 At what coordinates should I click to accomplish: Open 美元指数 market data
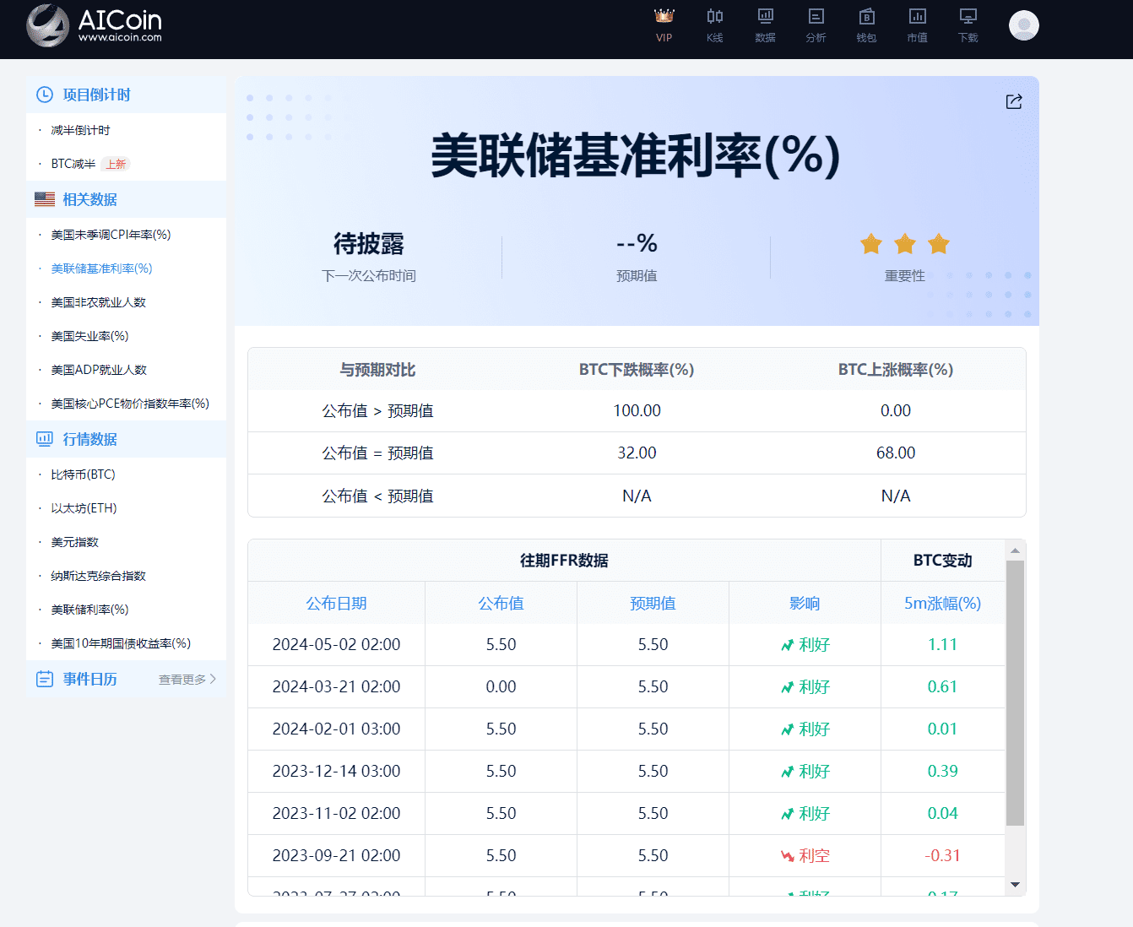pyautogui.click(x=74, y=542)
